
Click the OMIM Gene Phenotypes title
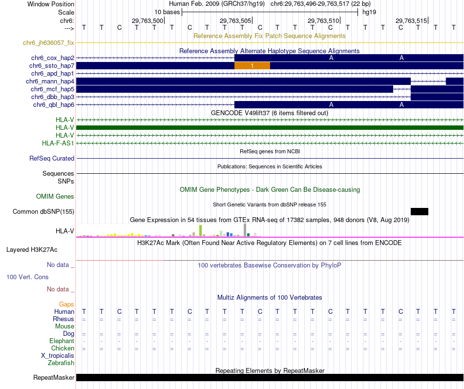pos(270,189)
